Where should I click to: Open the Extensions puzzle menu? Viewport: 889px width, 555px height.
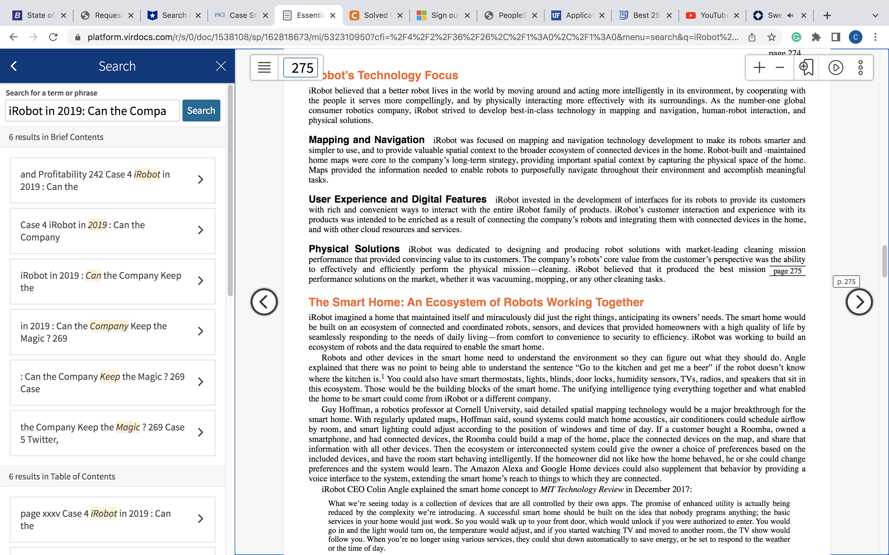click(816, 37)
